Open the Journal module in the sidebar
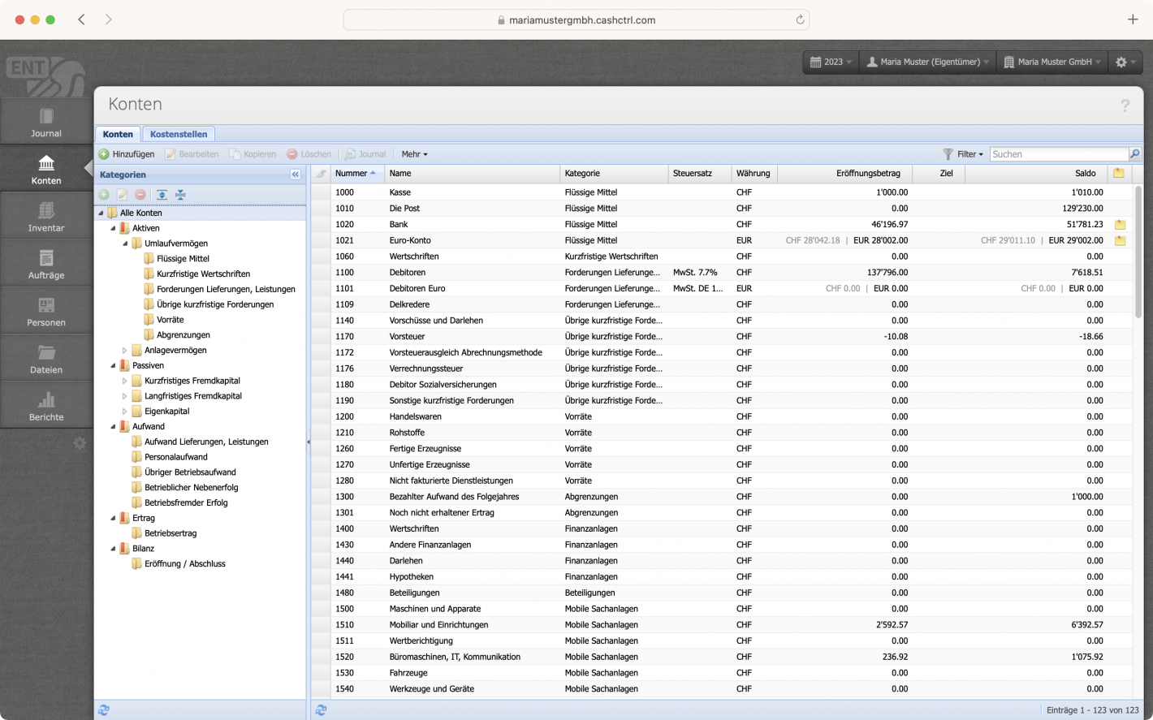This screenshot has width=1153, height=720. [45, 120]
